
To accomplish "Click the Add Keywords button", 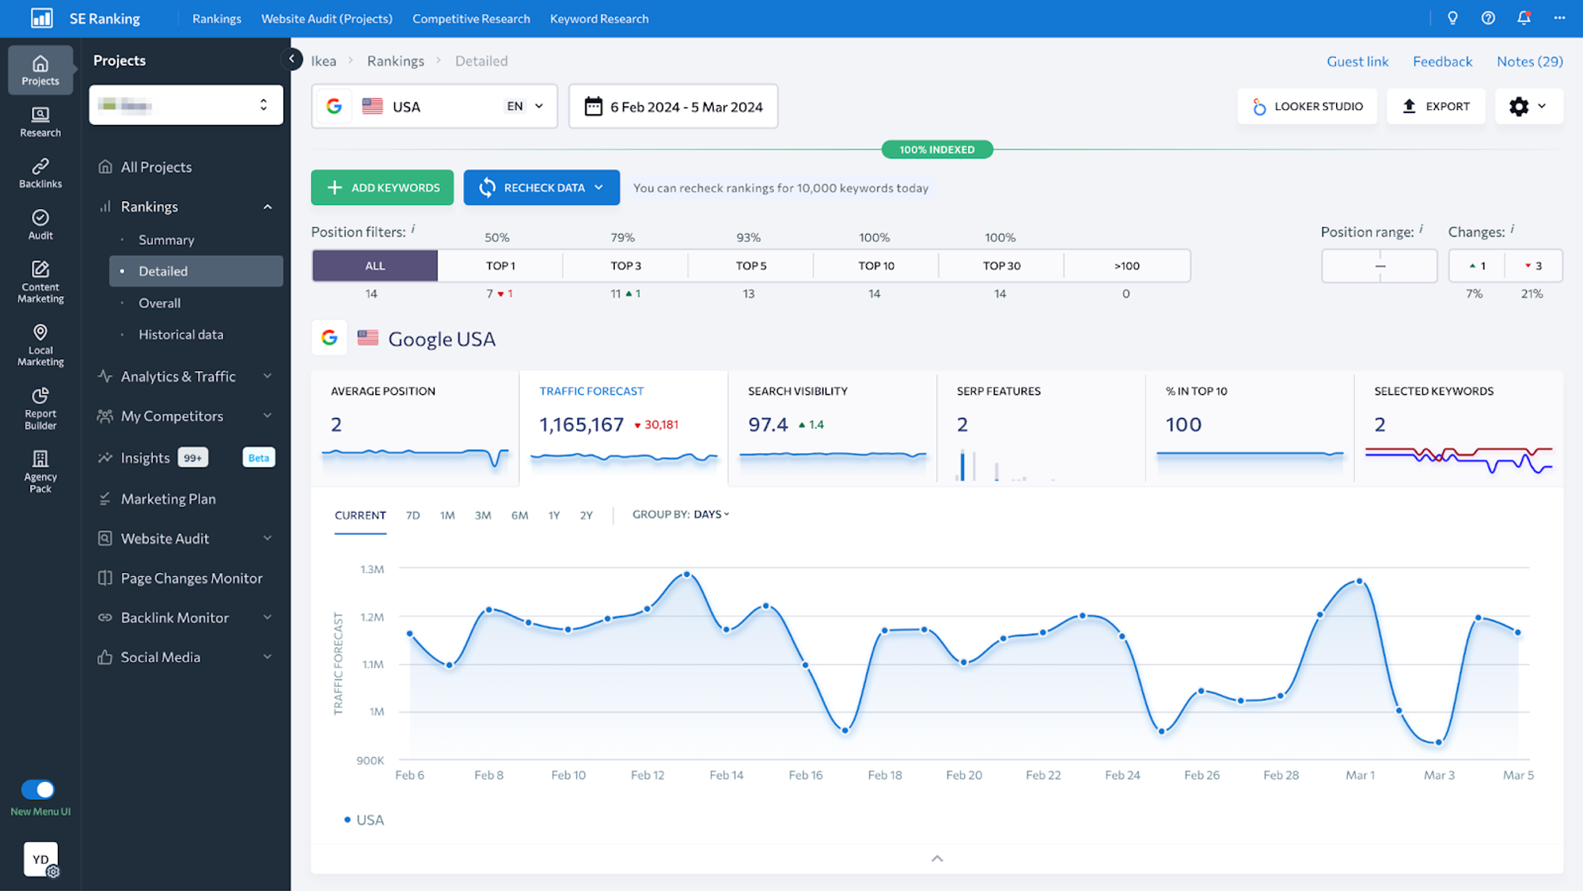I will click(x=382, y=188).
